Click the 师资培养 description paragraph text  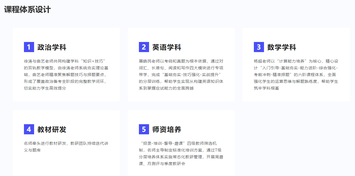click(x=181, y=153)
